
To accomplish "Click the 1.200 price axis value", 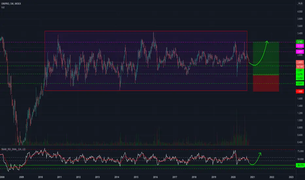I will (x=300, y=113).
